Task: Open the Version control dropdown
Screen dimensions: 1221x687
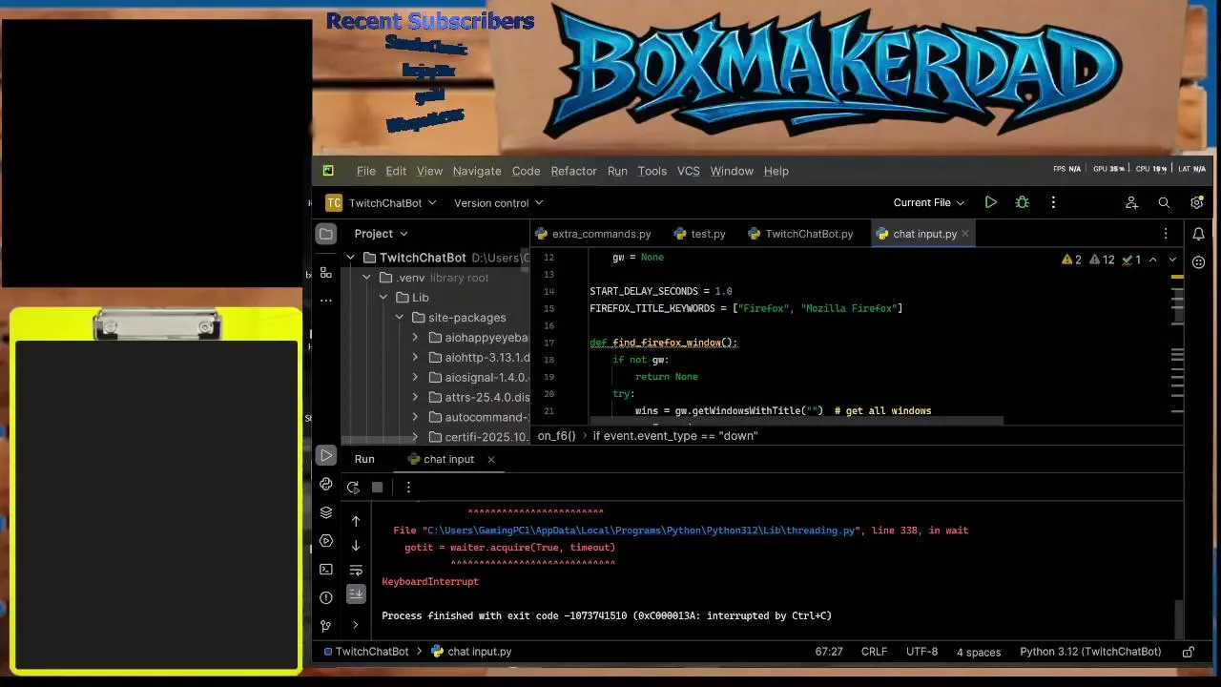Action: point(498,202)
